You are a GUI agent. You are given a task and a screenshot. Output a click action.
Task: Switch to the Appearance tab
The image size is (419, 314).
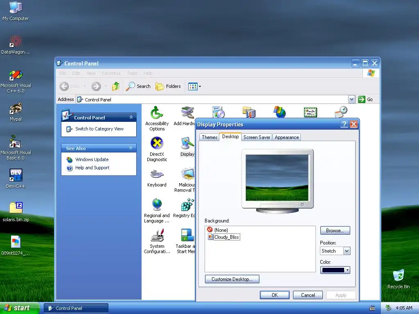coord(287,137)
